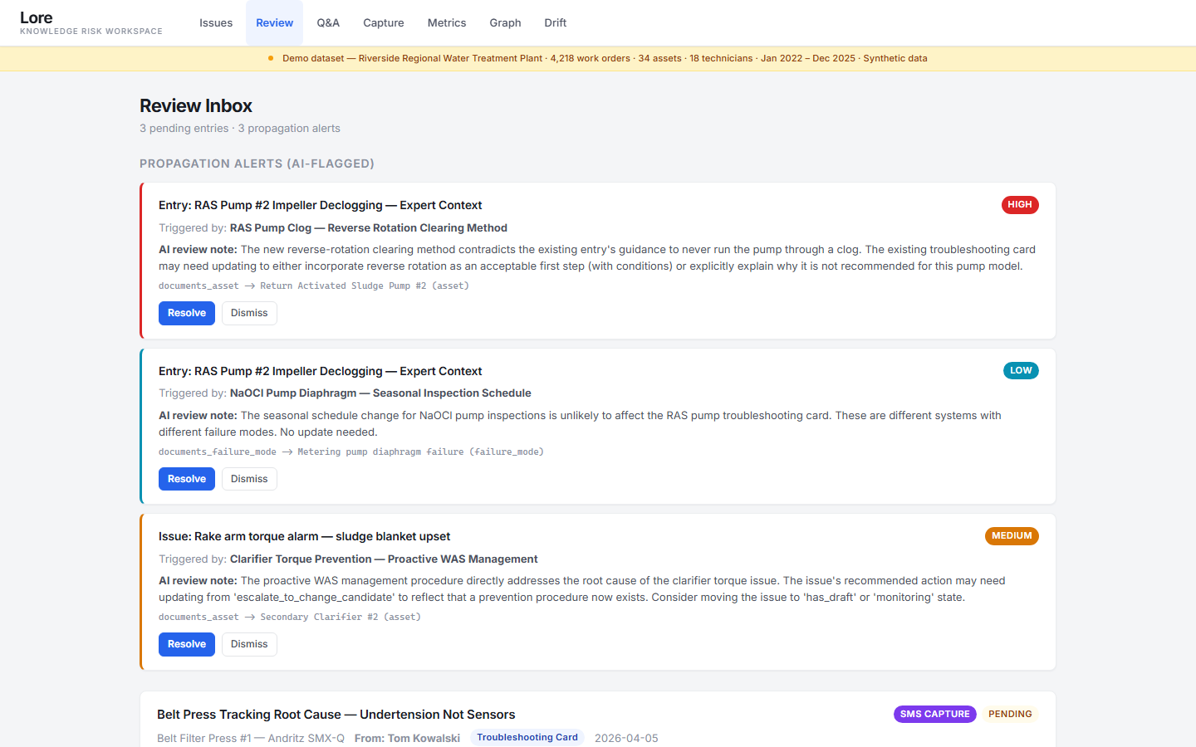Click the Troubleshooting Card tag
The height and width of the screenshot is (747, 1196).
[x=527, y=737]
